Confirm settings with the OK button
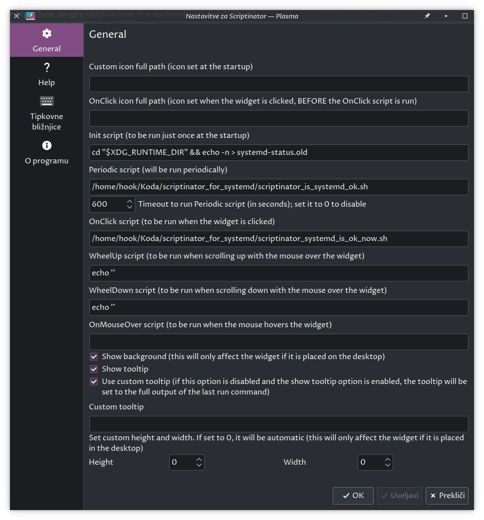Image resolution: width=484 pixels, height=520 pixels. tap(353, 496)
